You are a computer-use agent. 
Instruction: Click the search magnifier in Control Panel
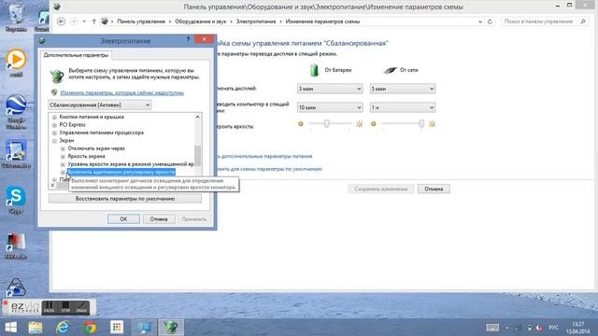(583, 21)
